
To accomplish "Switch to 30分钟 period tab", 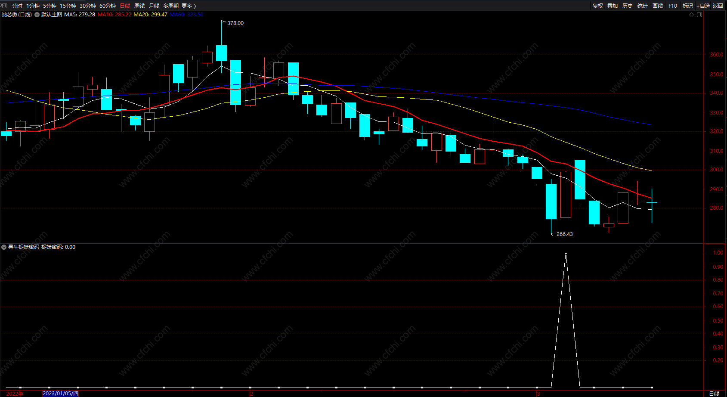I will [88, 6].
